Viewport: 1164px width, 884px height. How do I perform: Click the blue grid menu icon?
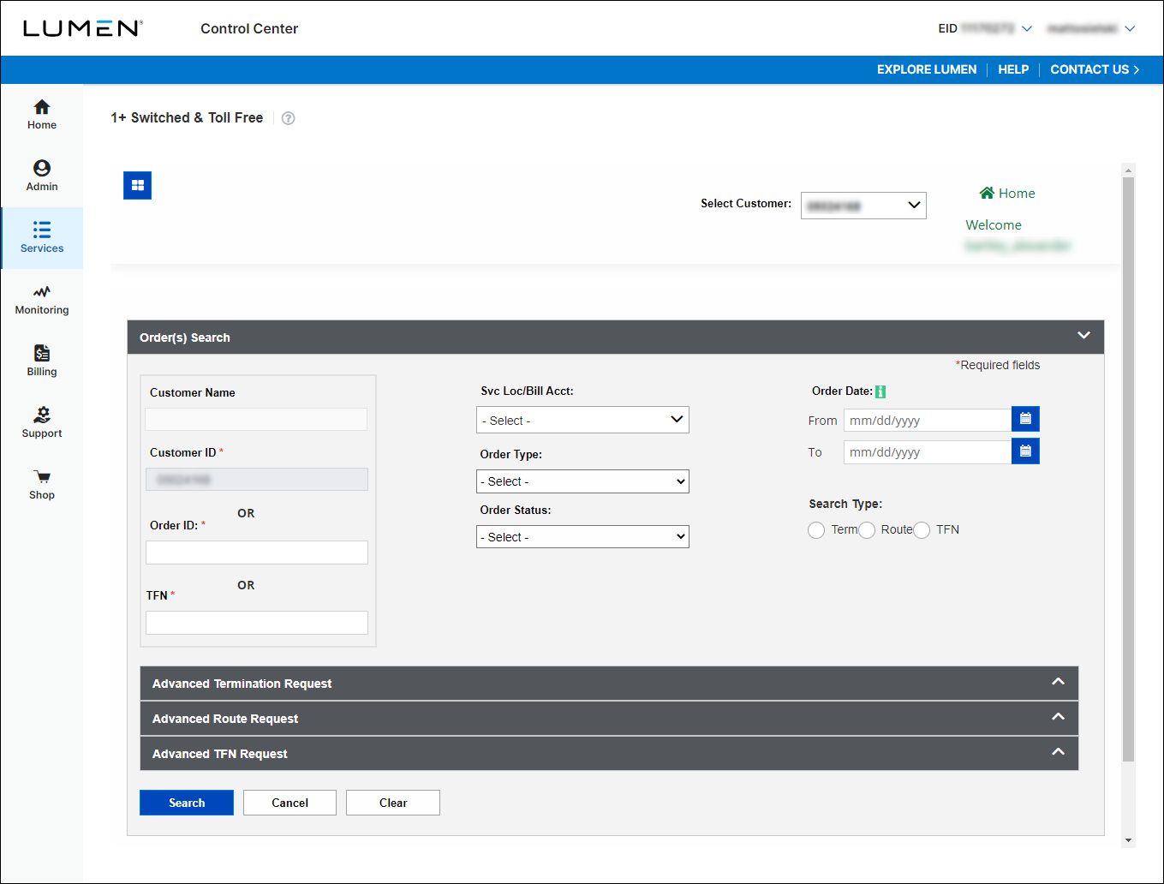point(137,185)
